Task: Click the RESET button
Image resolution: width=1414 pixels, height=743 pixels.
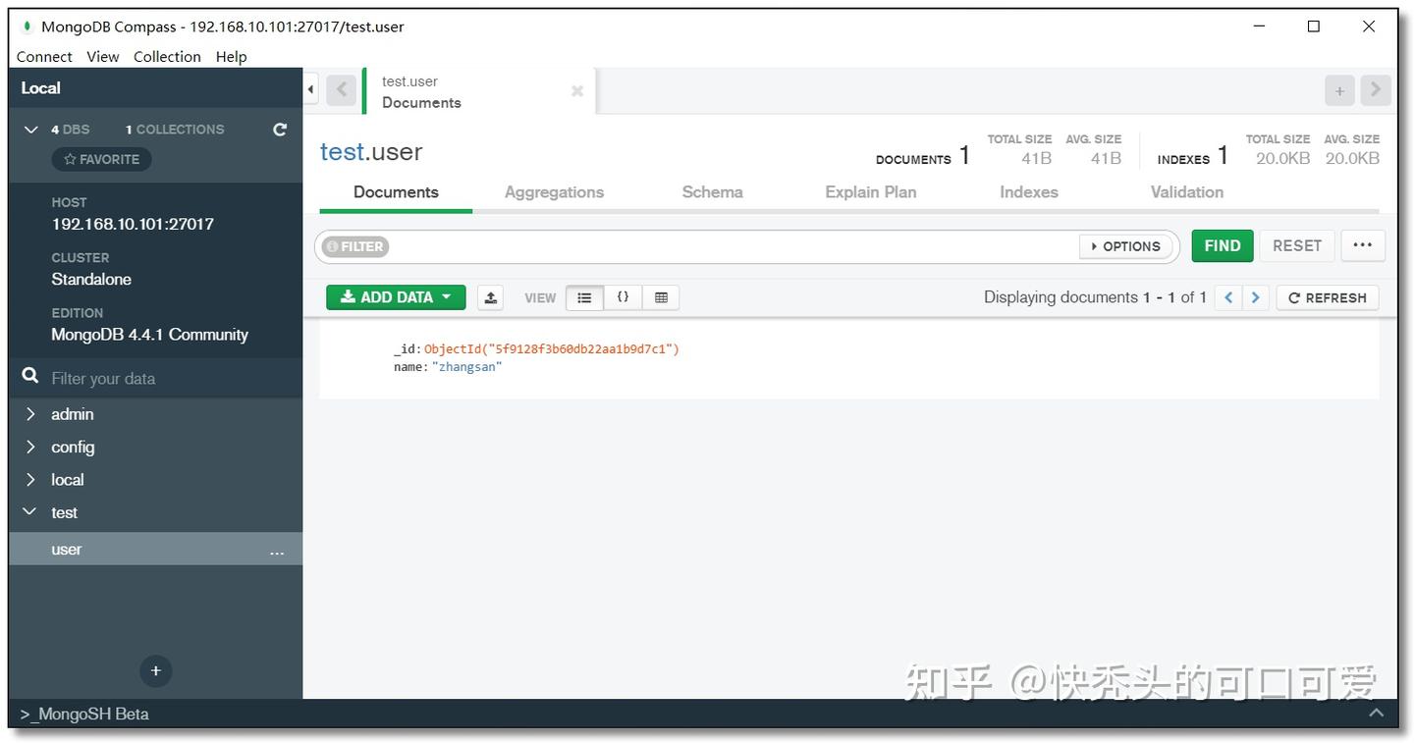Action: pyautogui.click(x=1296, y=245)
